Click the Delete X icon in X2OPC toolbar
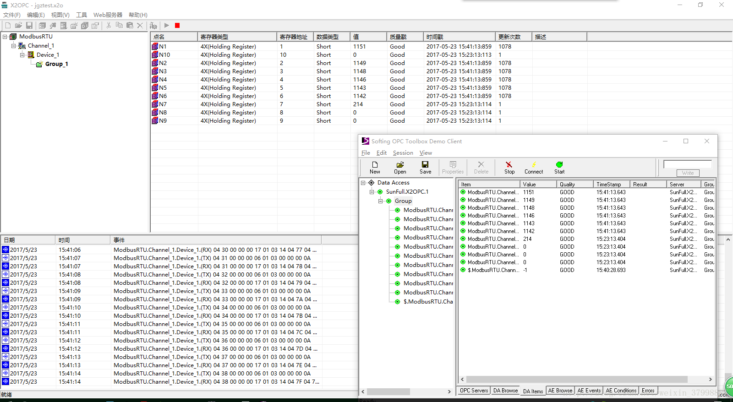This screenshot has height=402, width=733. (140, 26)
